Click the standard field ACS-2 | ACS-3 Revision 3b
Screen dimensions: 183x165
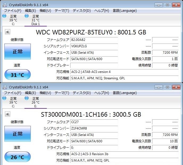pos(124,154)
